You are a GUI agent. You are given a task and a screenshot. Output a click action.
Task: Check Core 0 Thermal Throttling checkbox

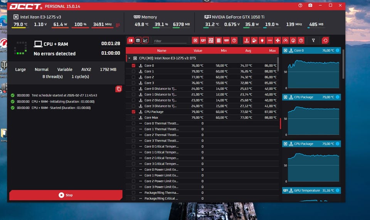pyautogui.click(x=134, y=124)
